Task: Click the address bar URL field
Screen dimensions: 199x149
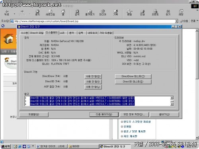Action: 93,21
